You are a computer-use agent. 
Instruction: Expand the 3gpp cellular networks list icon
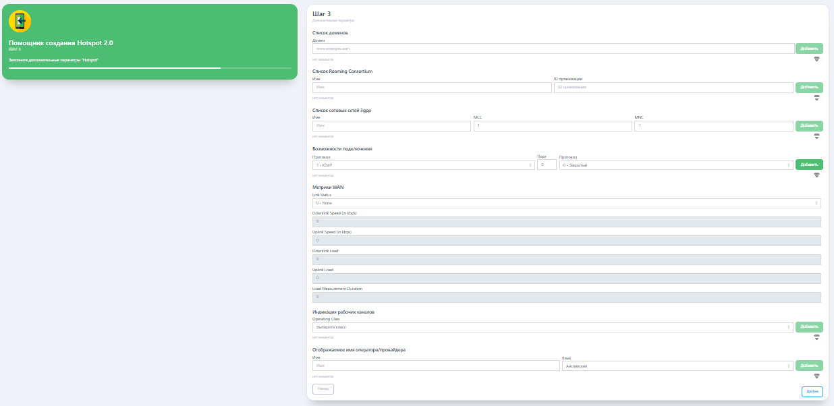(816, 136)
